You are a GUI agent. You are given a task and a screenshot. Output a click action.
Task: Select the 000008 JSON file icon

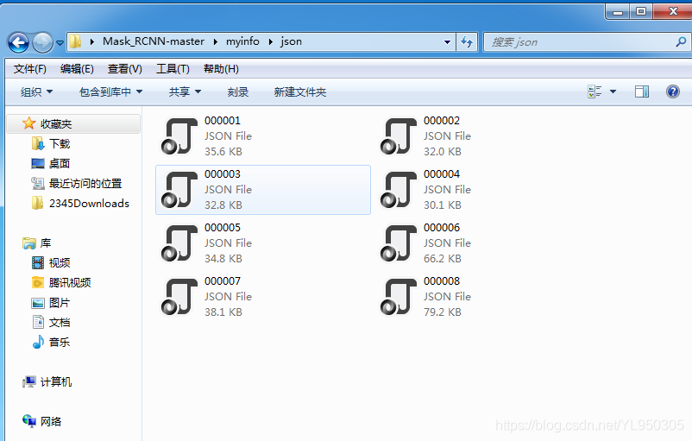click(x=398, y=296)
